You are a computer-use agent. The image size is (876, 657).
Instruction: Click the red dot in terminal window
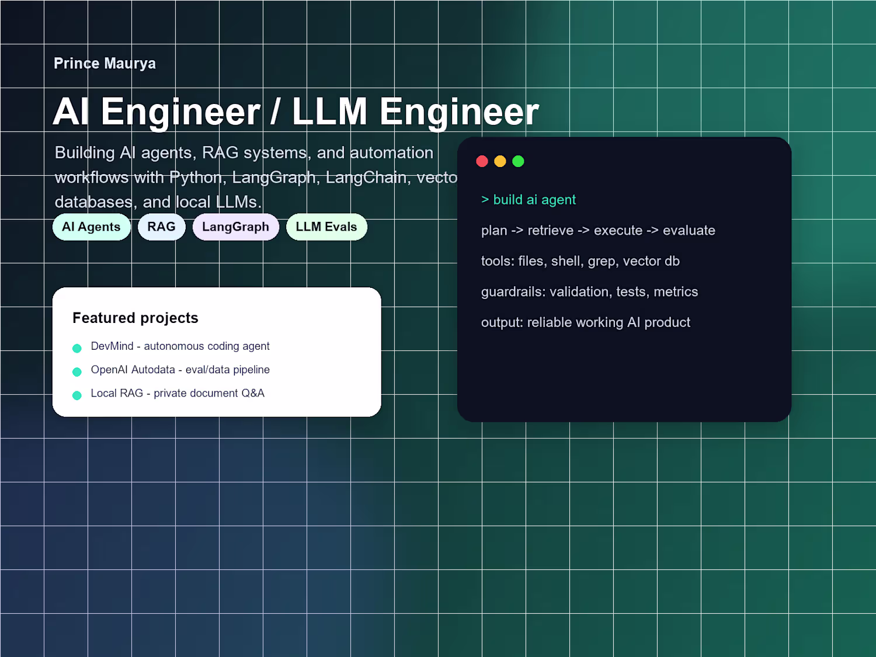click(x=482, y=161)
